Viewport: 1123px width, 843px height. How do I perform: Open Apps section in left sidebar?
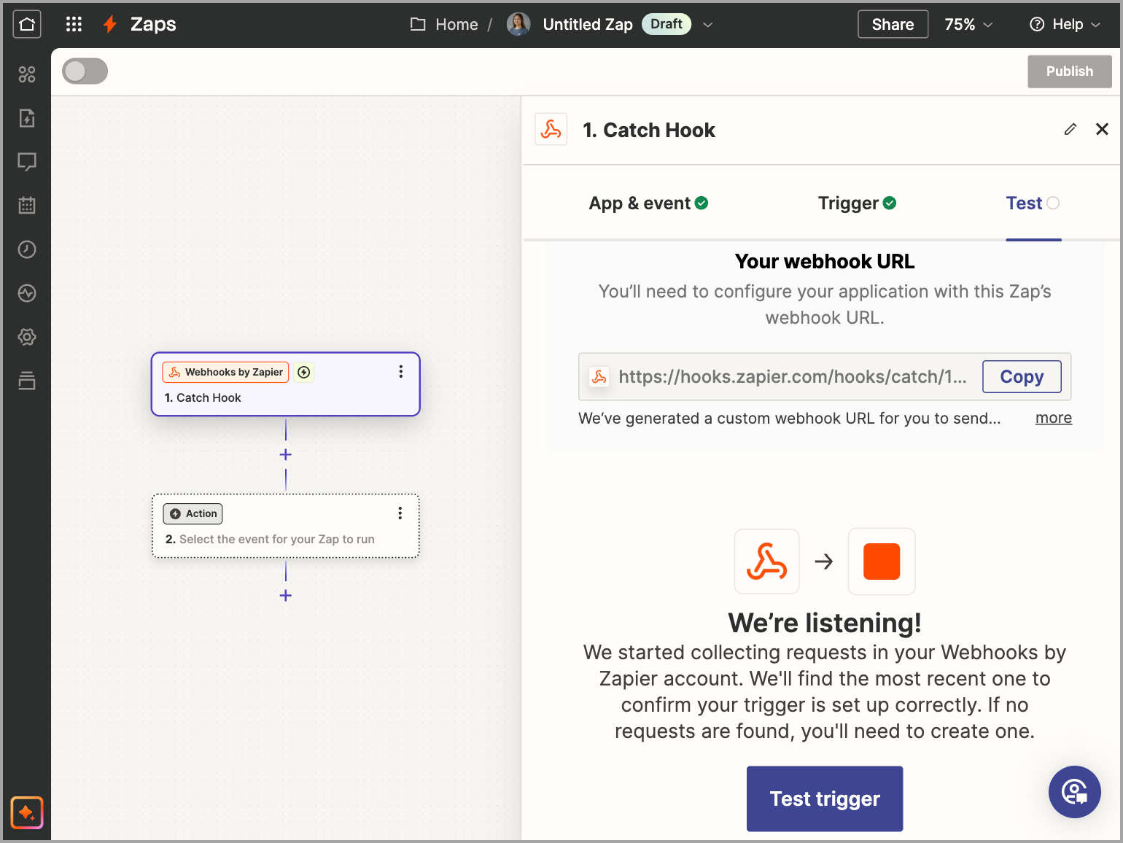[27, 74]
